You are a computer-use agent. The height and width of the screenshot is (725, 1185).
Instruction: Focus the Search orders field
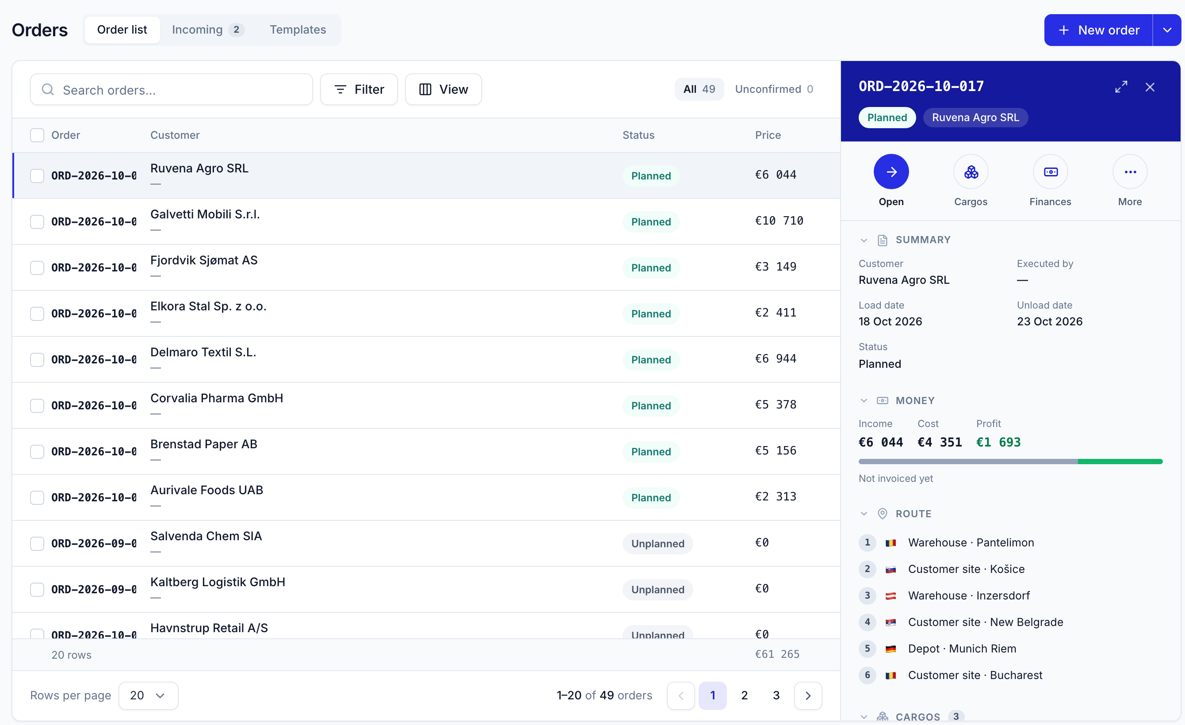(x=171, y=89)
